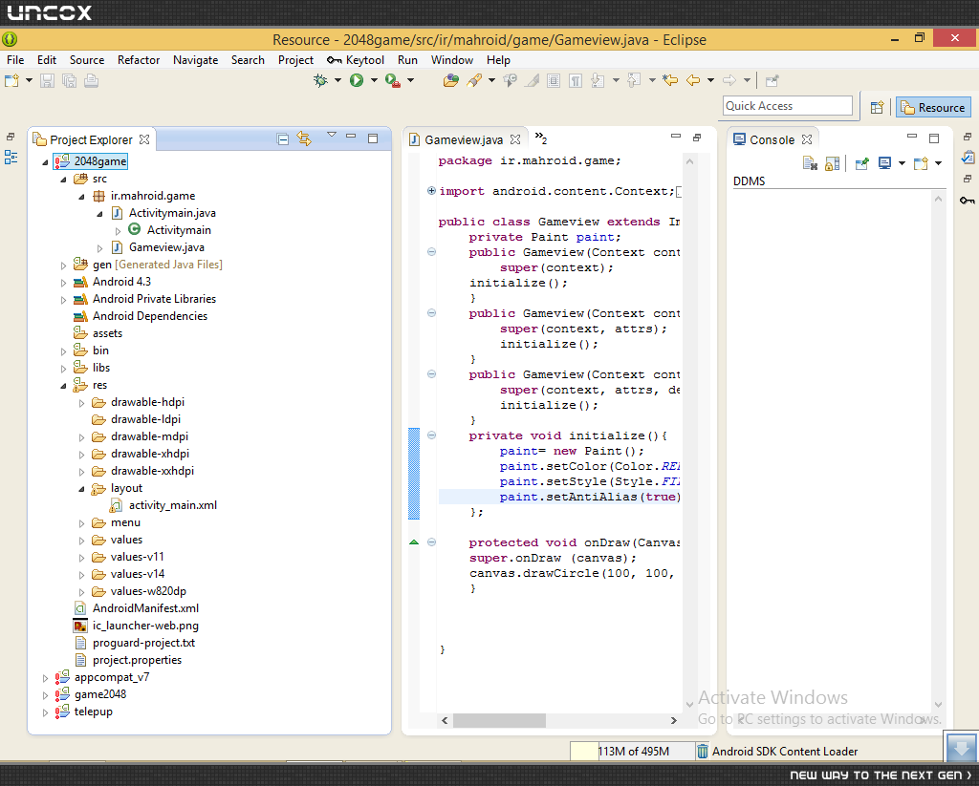Viewport: 979px width, 786px height.
Task: Go back with yellow left arrow
Action: click(x=693, y=80)
